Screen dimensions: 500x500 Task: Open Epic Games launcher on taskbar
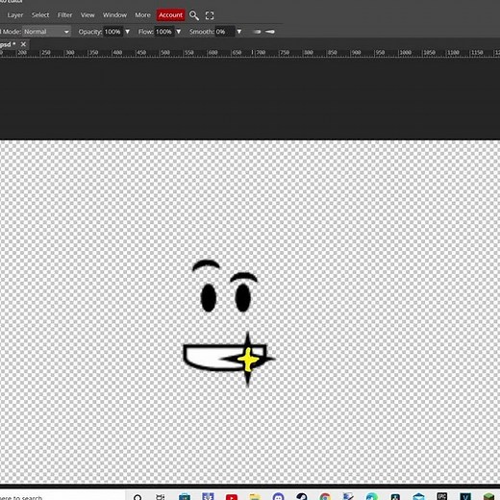(x=442, y=496)
